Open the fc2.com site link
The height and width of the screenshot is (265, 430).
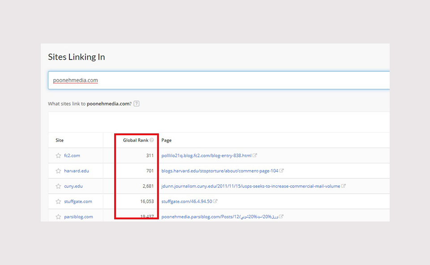click(x=72, y=156)
